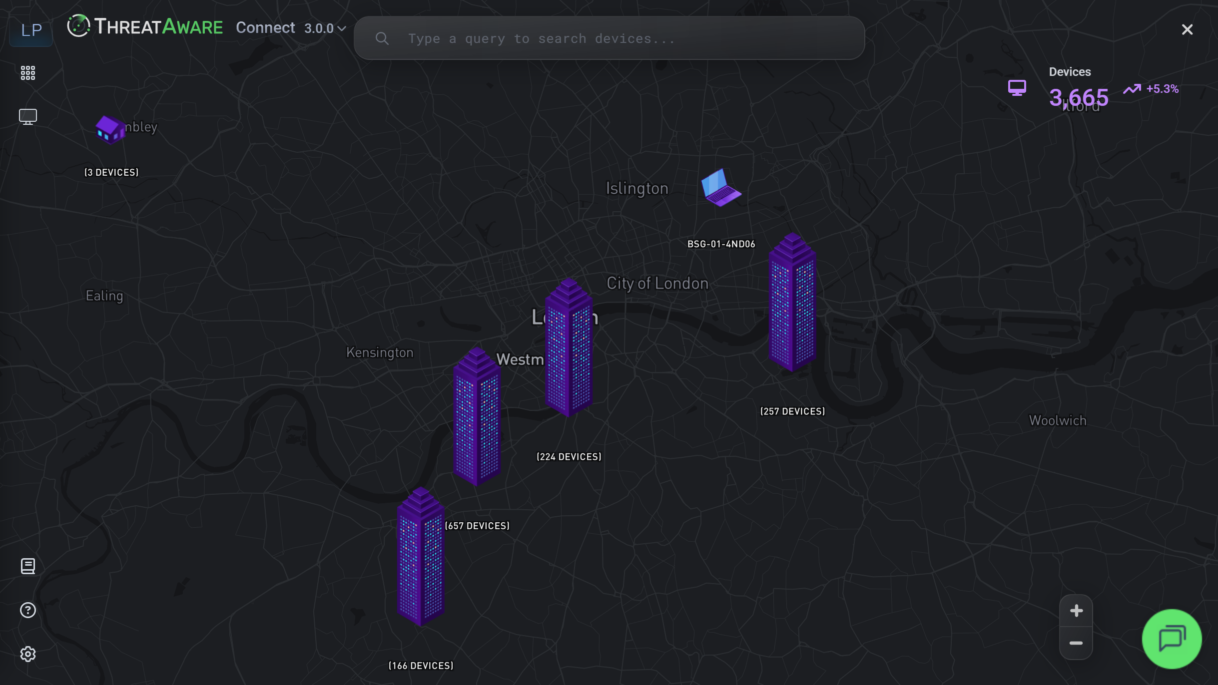Click the search magnifier icon
The width and height of the screenshot is (1218, 685).
click(x=382, y=38)
